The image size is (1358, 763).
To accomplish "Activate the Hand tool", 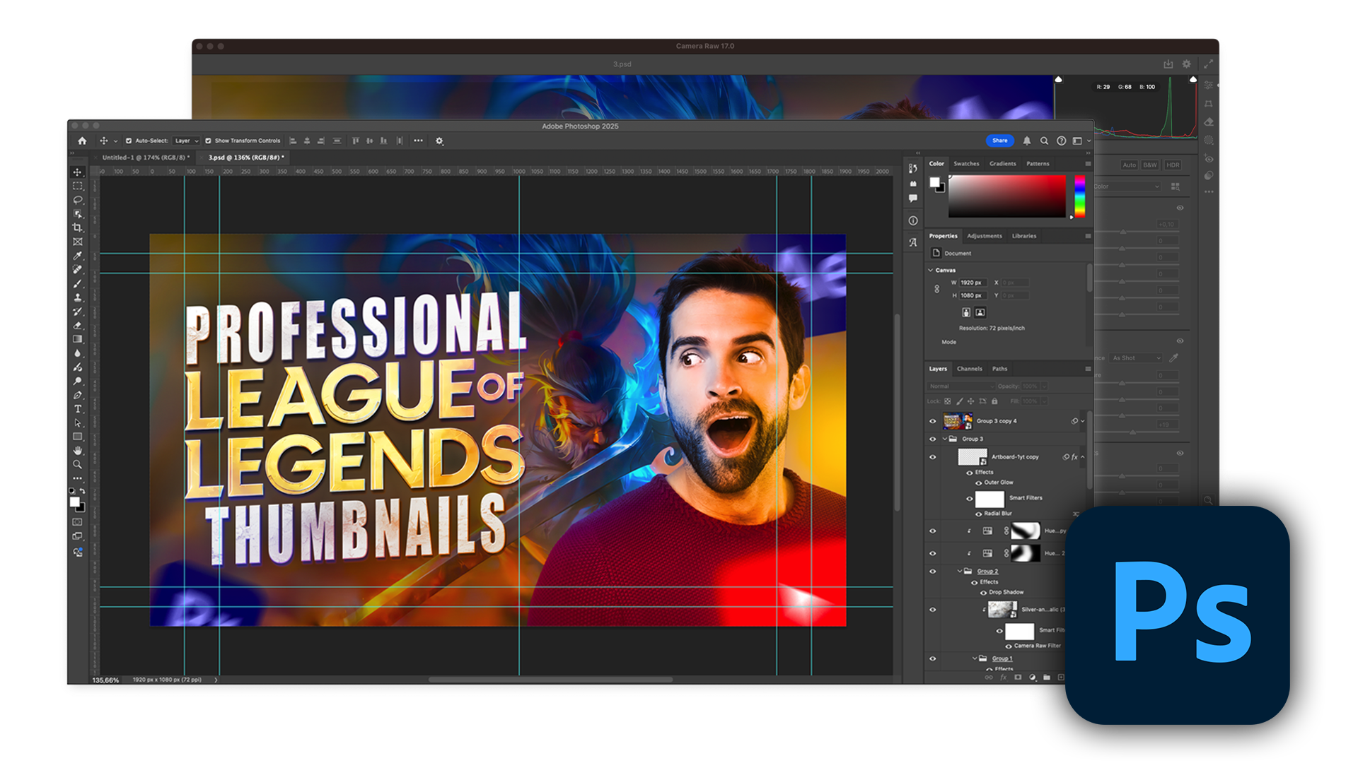I will coord(78,451).
